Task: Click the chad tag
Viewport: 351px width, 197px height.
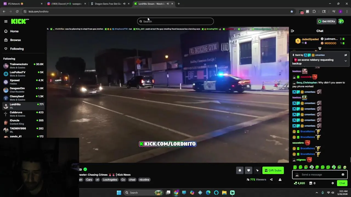Action: [x=132, y=180]
